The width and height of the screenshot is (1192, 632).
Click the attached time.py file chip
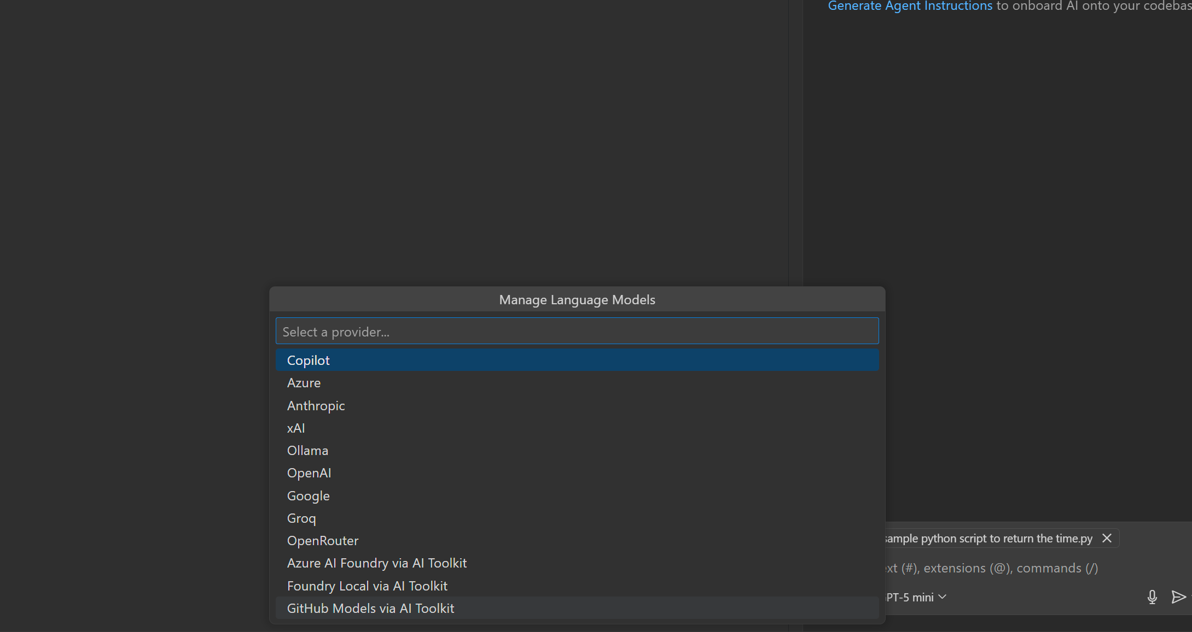click(988, 539)
